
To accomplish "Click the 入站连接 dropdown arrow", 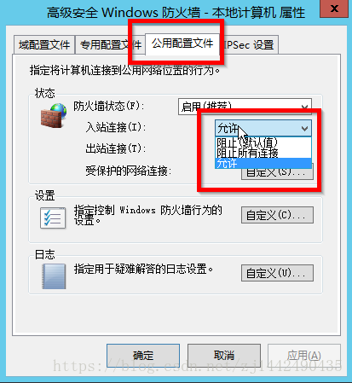I will [x=304, y=129].
